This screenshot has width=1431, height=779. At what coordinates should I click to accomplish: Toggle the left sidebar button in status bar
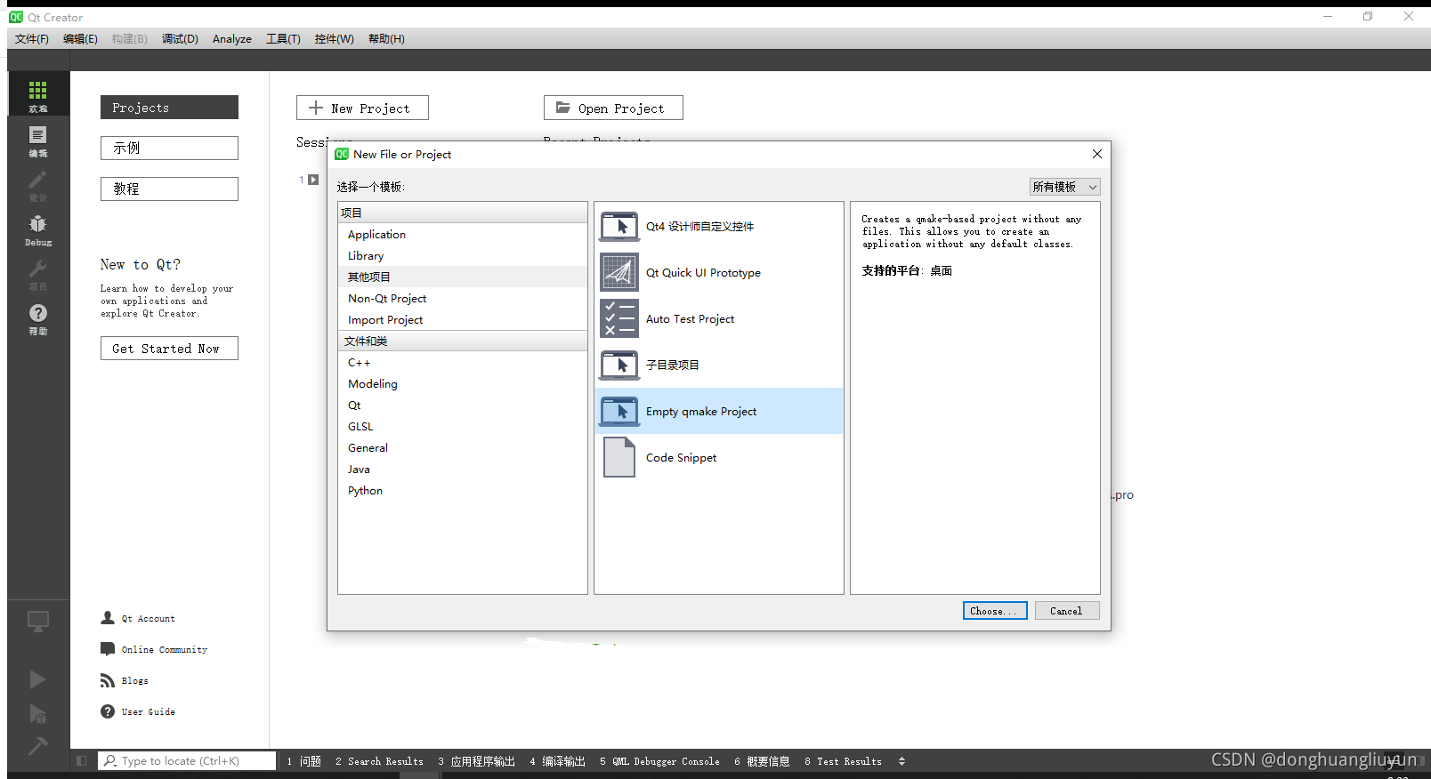point(82,761)
